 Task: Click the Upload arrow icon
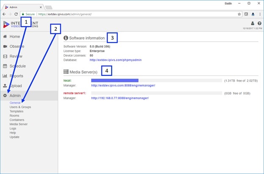coord(5,86)
